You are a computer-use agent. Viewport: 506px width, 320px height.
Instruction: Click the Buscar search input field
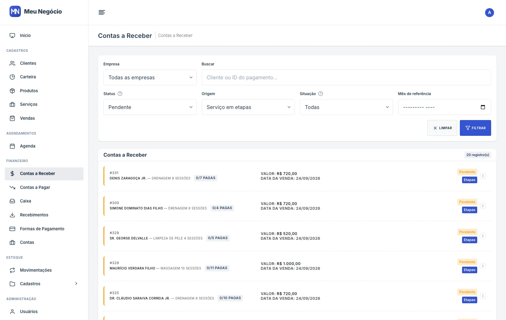pos(346,77)
